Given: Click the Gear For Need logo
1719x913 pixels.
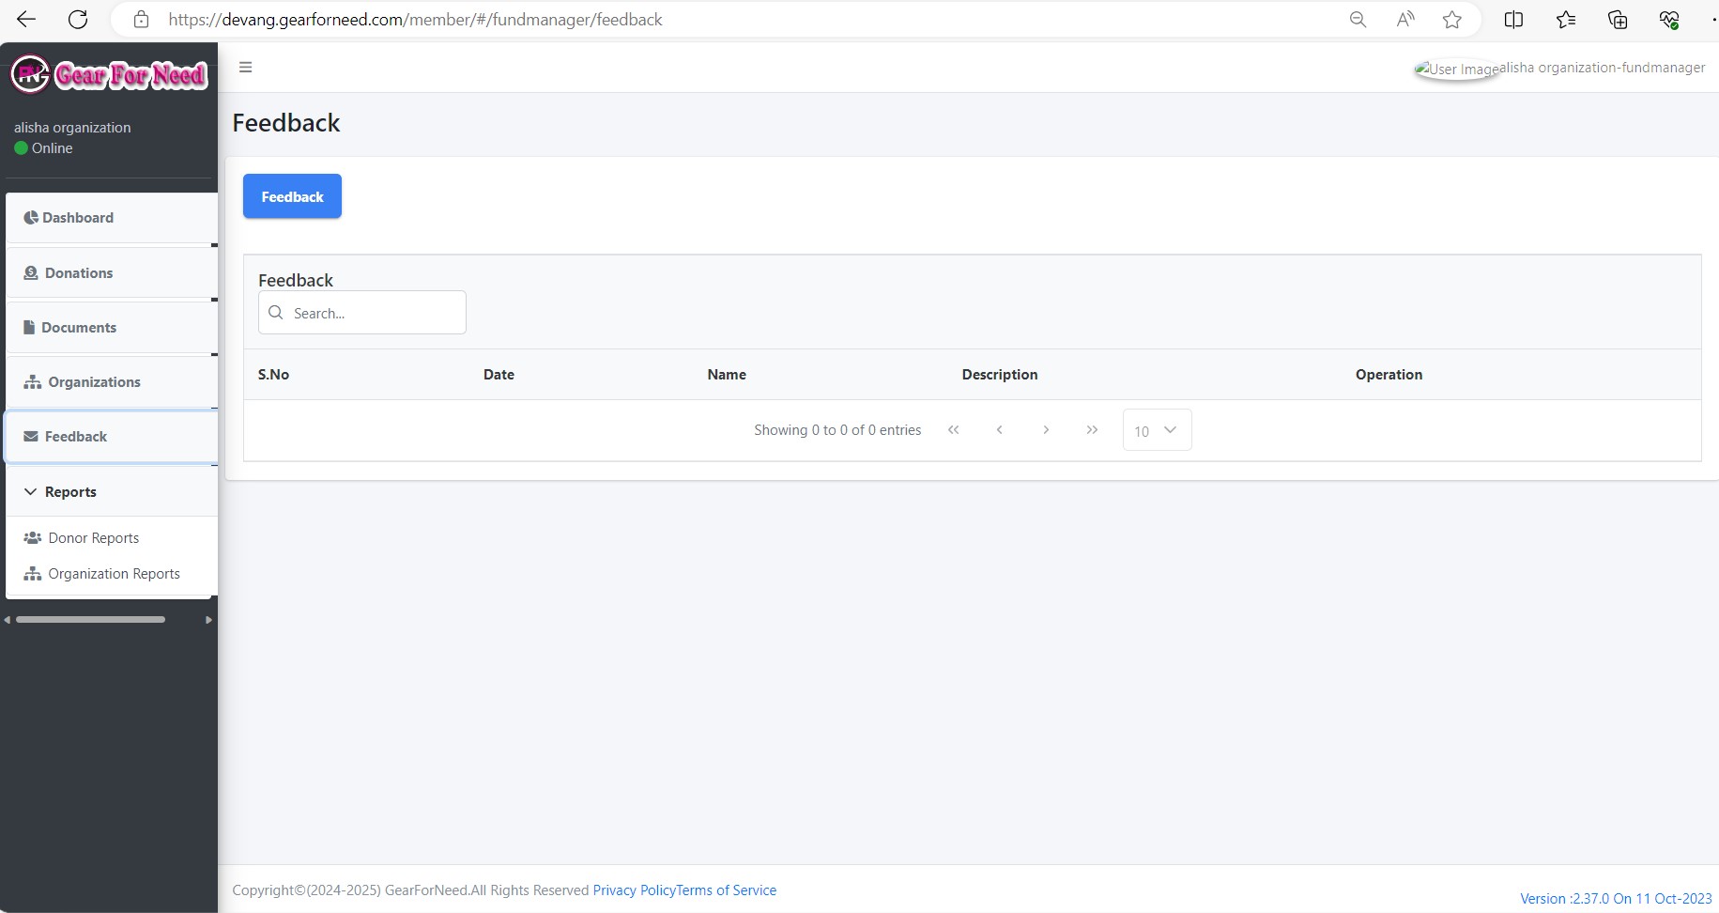Looking at the screenshot, I should tap(109, 74).
